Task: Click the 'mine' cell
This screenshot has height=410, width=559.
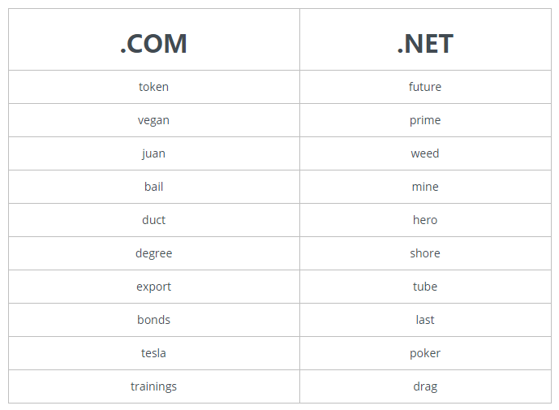Action: (x=425, y=187)
